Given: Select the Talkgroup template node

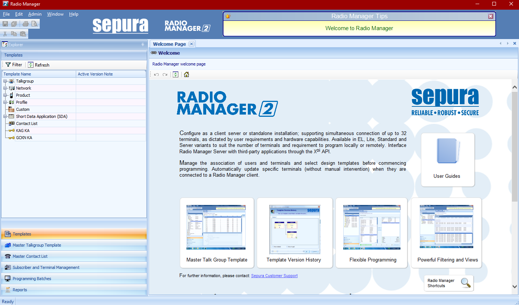Looking at the screenshot, I should [x=25, y=81].
